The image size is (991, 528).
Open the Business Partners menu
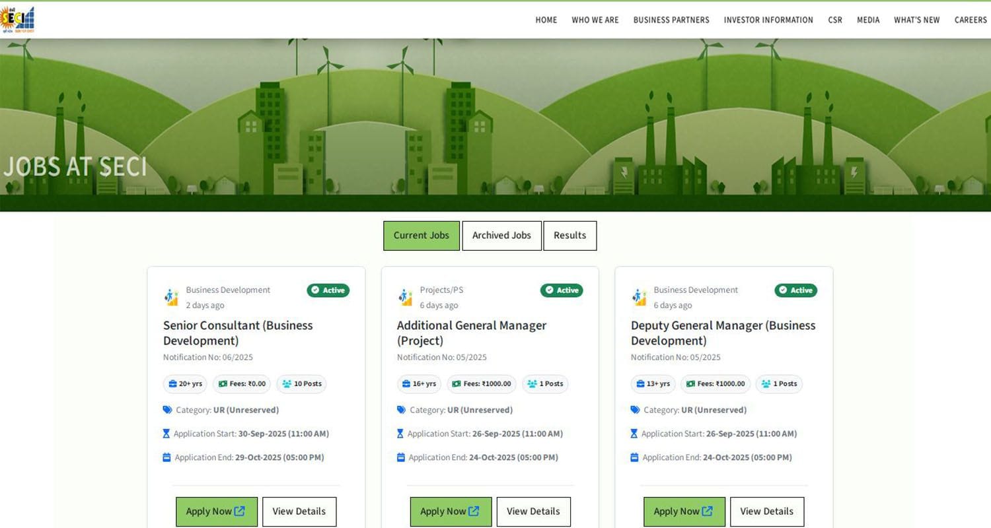[671, 20]
